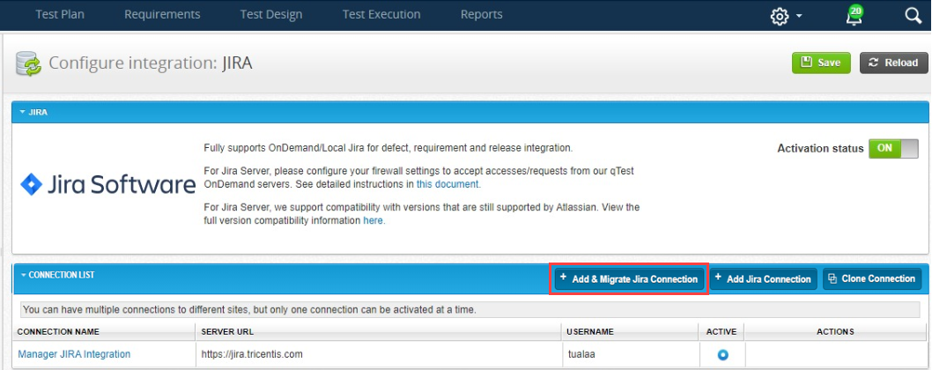Select the Reports tab
This screenshot has width=932, height=370.
482,14
